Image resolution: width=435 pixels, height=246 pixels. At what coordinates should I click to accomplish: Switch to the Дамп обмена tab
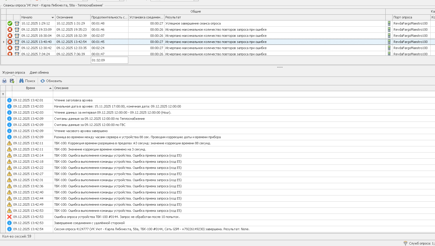coord(39,72)
